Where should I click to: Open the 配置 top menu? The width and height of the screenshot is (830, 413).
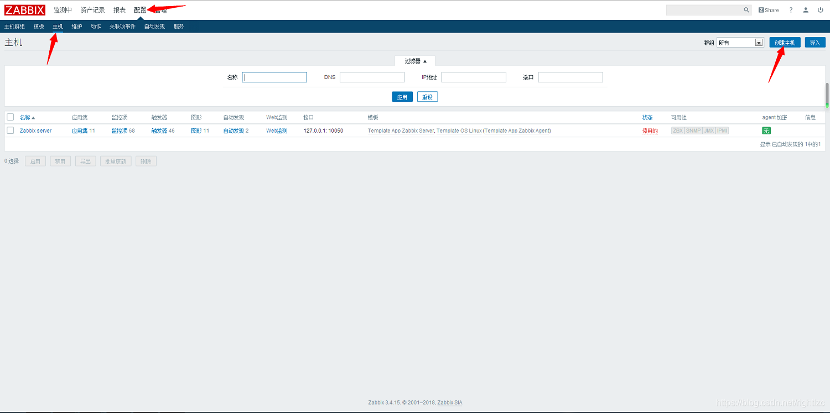(140, 10)
